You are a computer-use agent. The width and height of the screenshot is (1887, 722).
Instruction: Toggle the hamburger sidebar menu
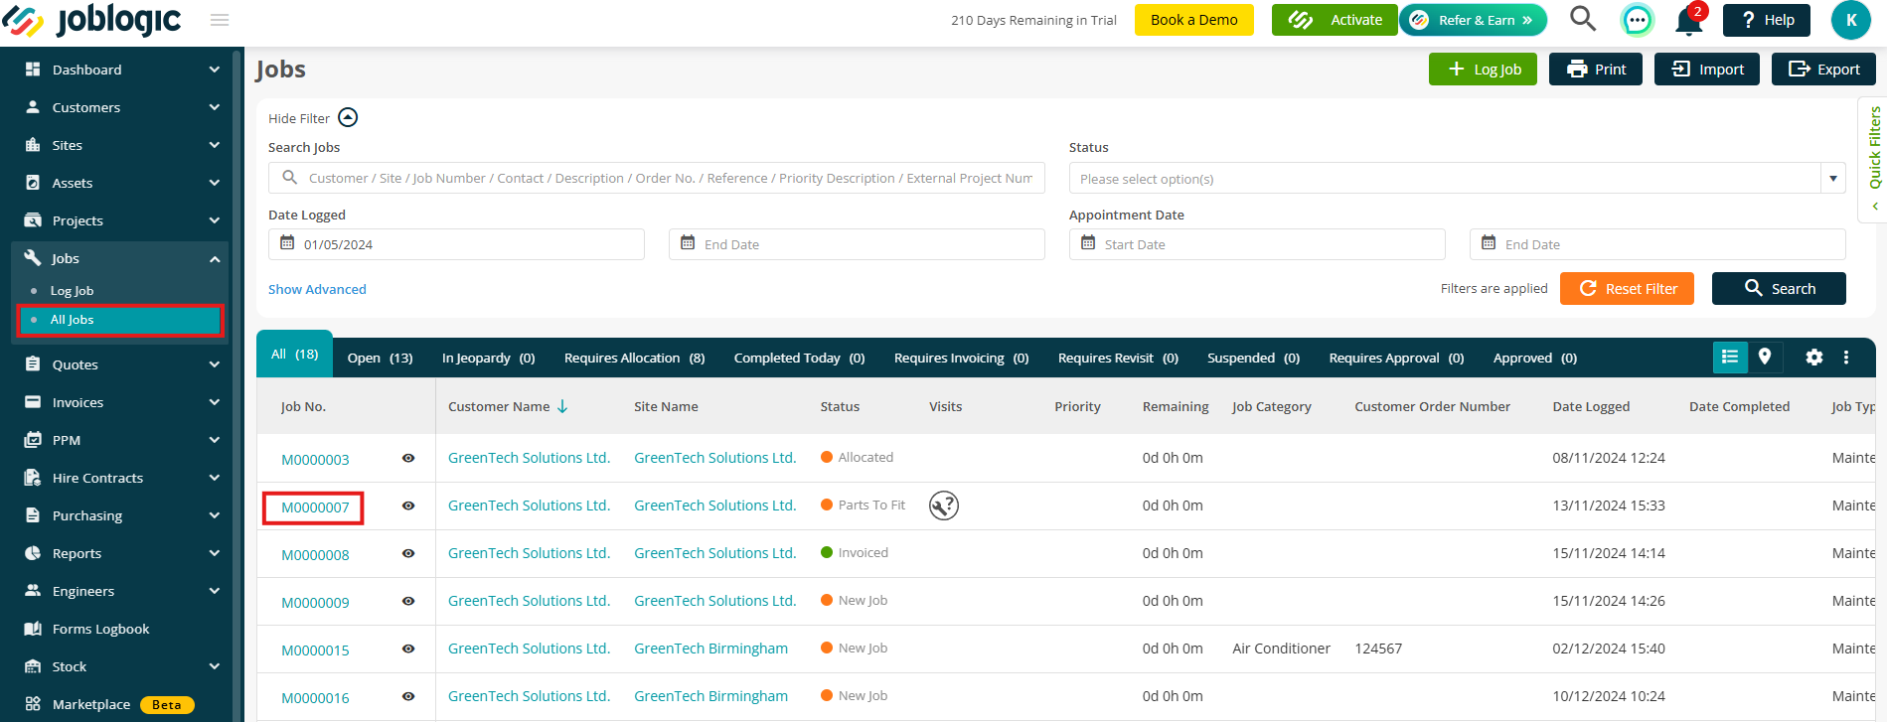point(220,20)
